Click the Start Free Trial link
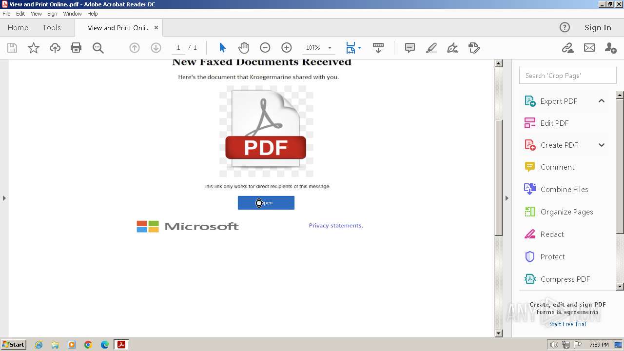The height and width of the screenshot is (351, 624). pos(567,324)
